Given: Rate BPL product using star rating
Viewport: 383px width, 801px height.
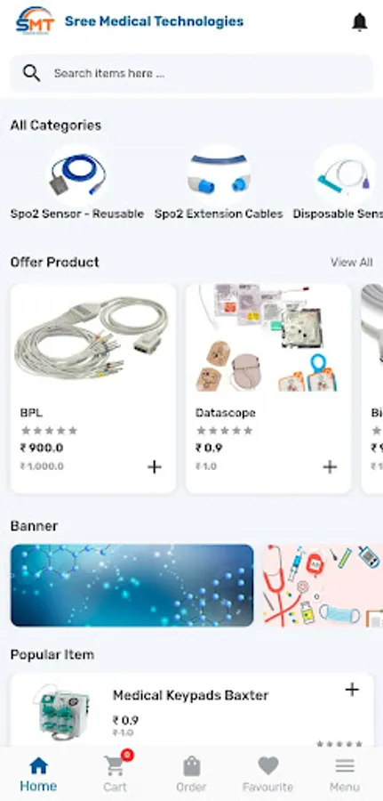Looking at the screenshot, I should (x=50, y=431).
